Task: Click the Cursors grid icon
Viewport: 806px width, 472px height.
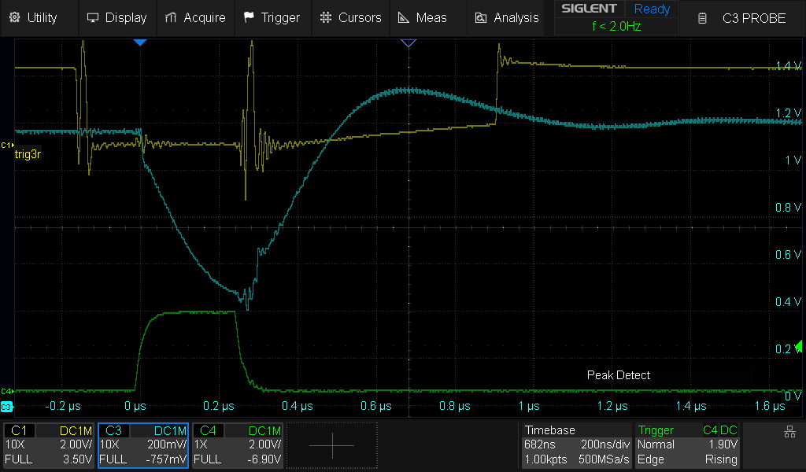Action: [326, 17]
